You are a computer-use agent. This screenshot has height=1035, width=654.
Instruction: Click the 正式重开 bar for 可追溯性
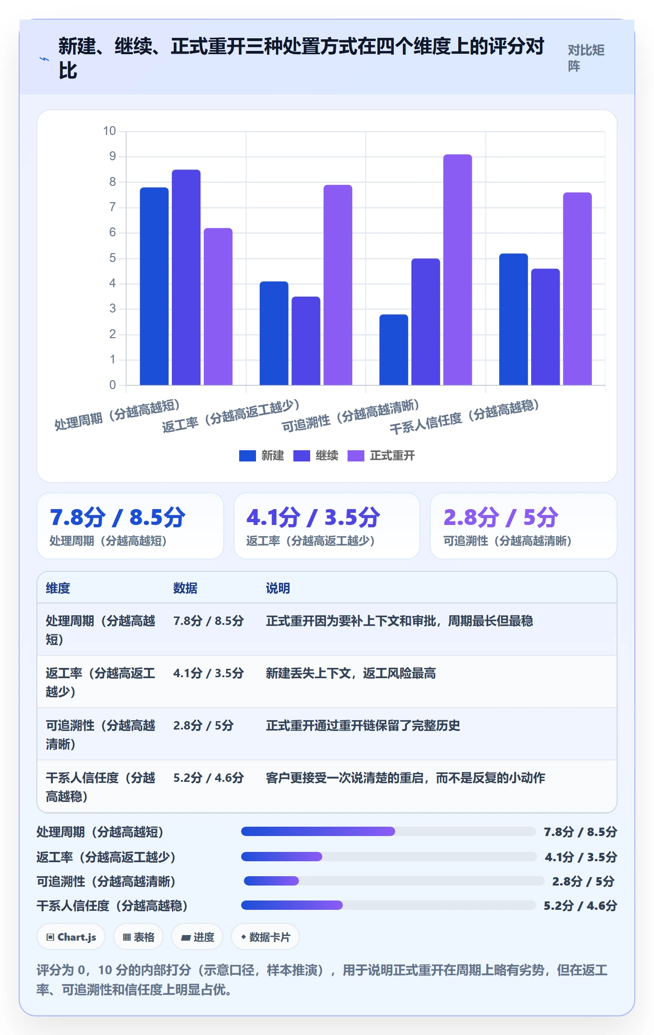(x=457, y=269)
